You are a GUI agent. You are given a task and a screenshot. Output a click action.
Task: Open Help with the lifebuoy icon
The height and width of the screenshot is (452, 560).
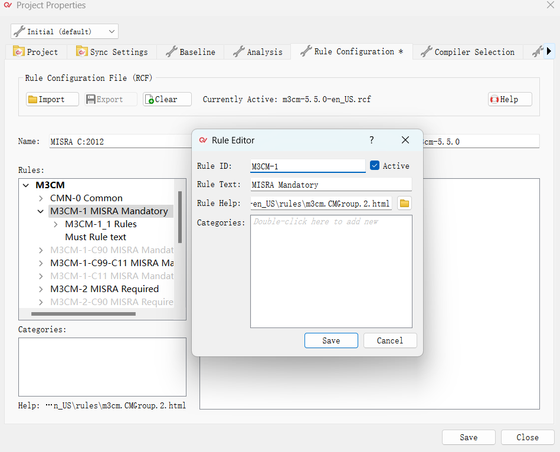pyautogui.click(x=510, y=99)
